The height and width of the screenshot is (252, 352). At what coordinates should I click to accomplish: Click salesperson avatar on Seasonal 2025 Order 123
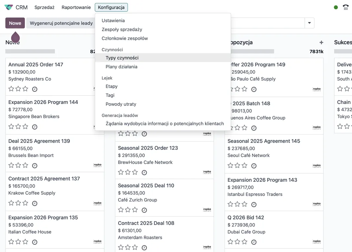[x=207, y=172]
